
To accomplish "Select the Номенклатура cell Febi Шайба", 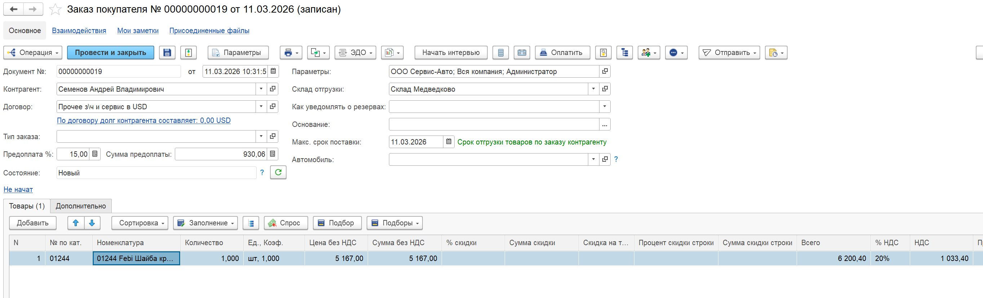I will [x=136, y=258].
